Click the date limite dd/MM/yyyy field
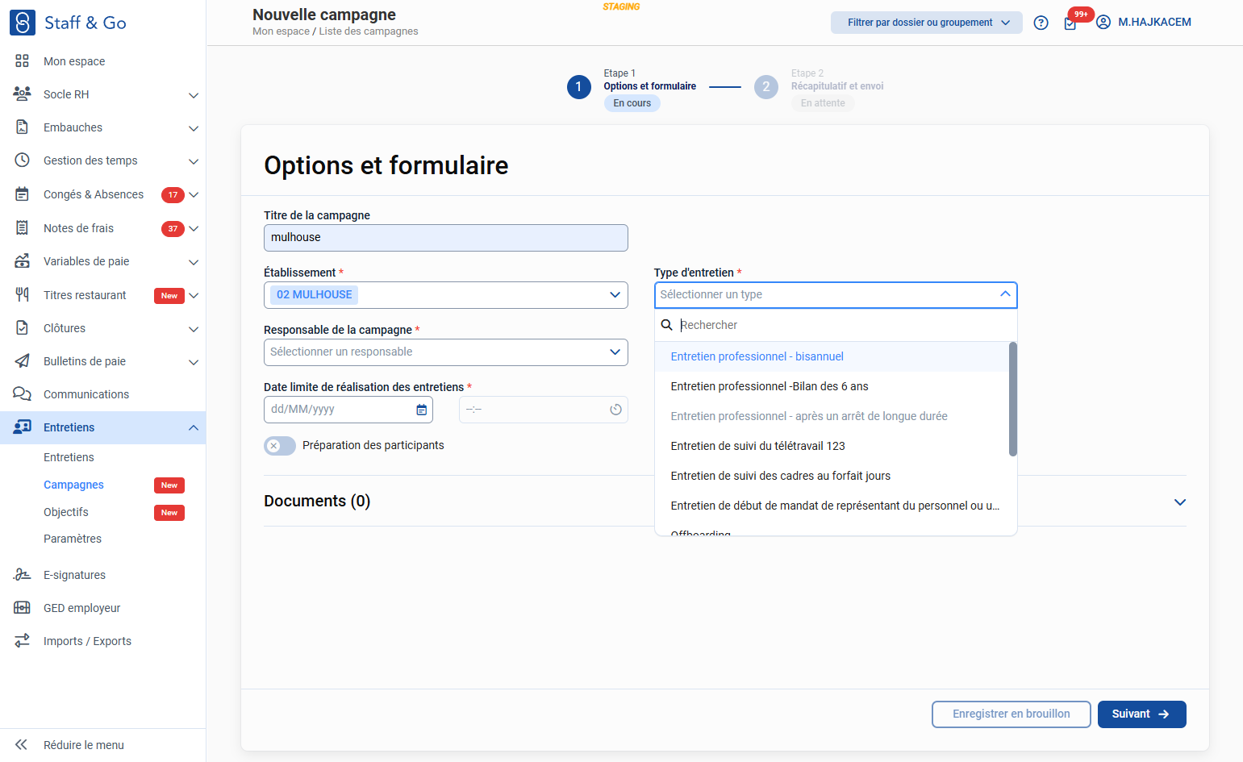The height and width of the screenshot is (762, 1243). click(348, 410)
